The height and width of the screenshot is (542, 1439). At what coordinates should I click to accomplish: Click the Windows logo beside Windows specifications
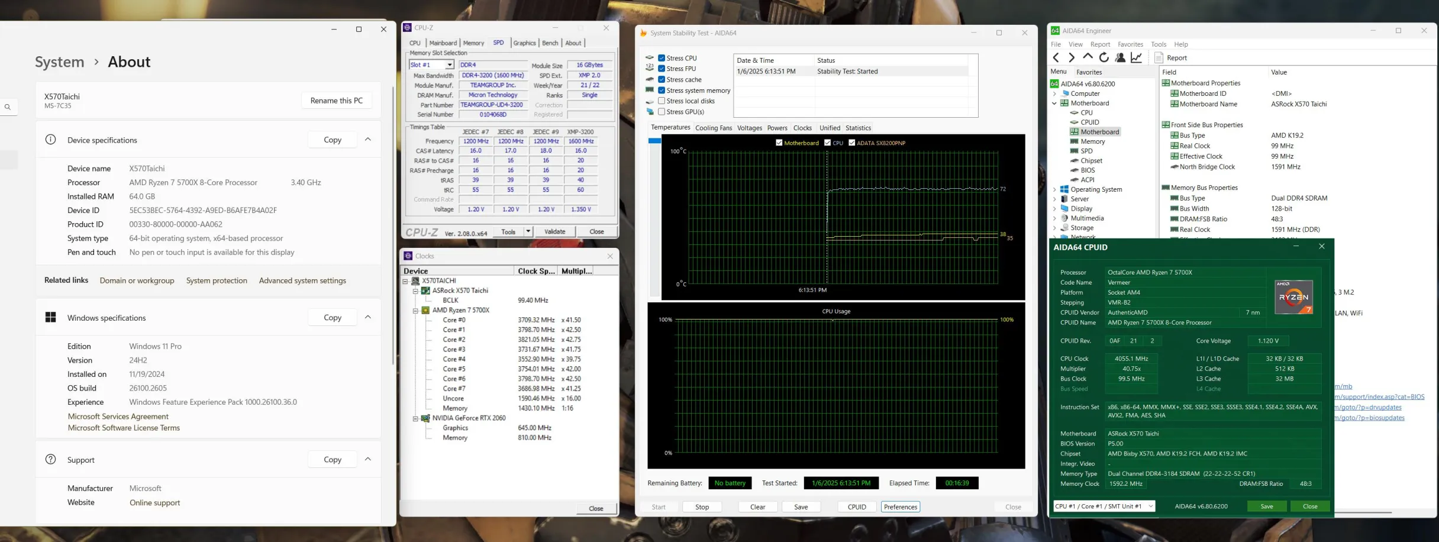51,318
